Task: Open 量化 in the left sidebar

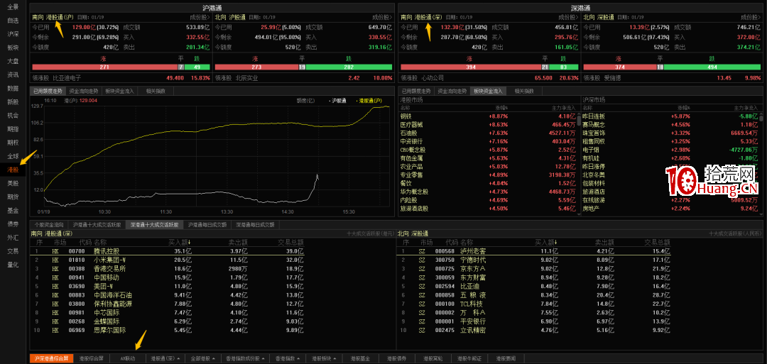Action: tap(13, 265)
